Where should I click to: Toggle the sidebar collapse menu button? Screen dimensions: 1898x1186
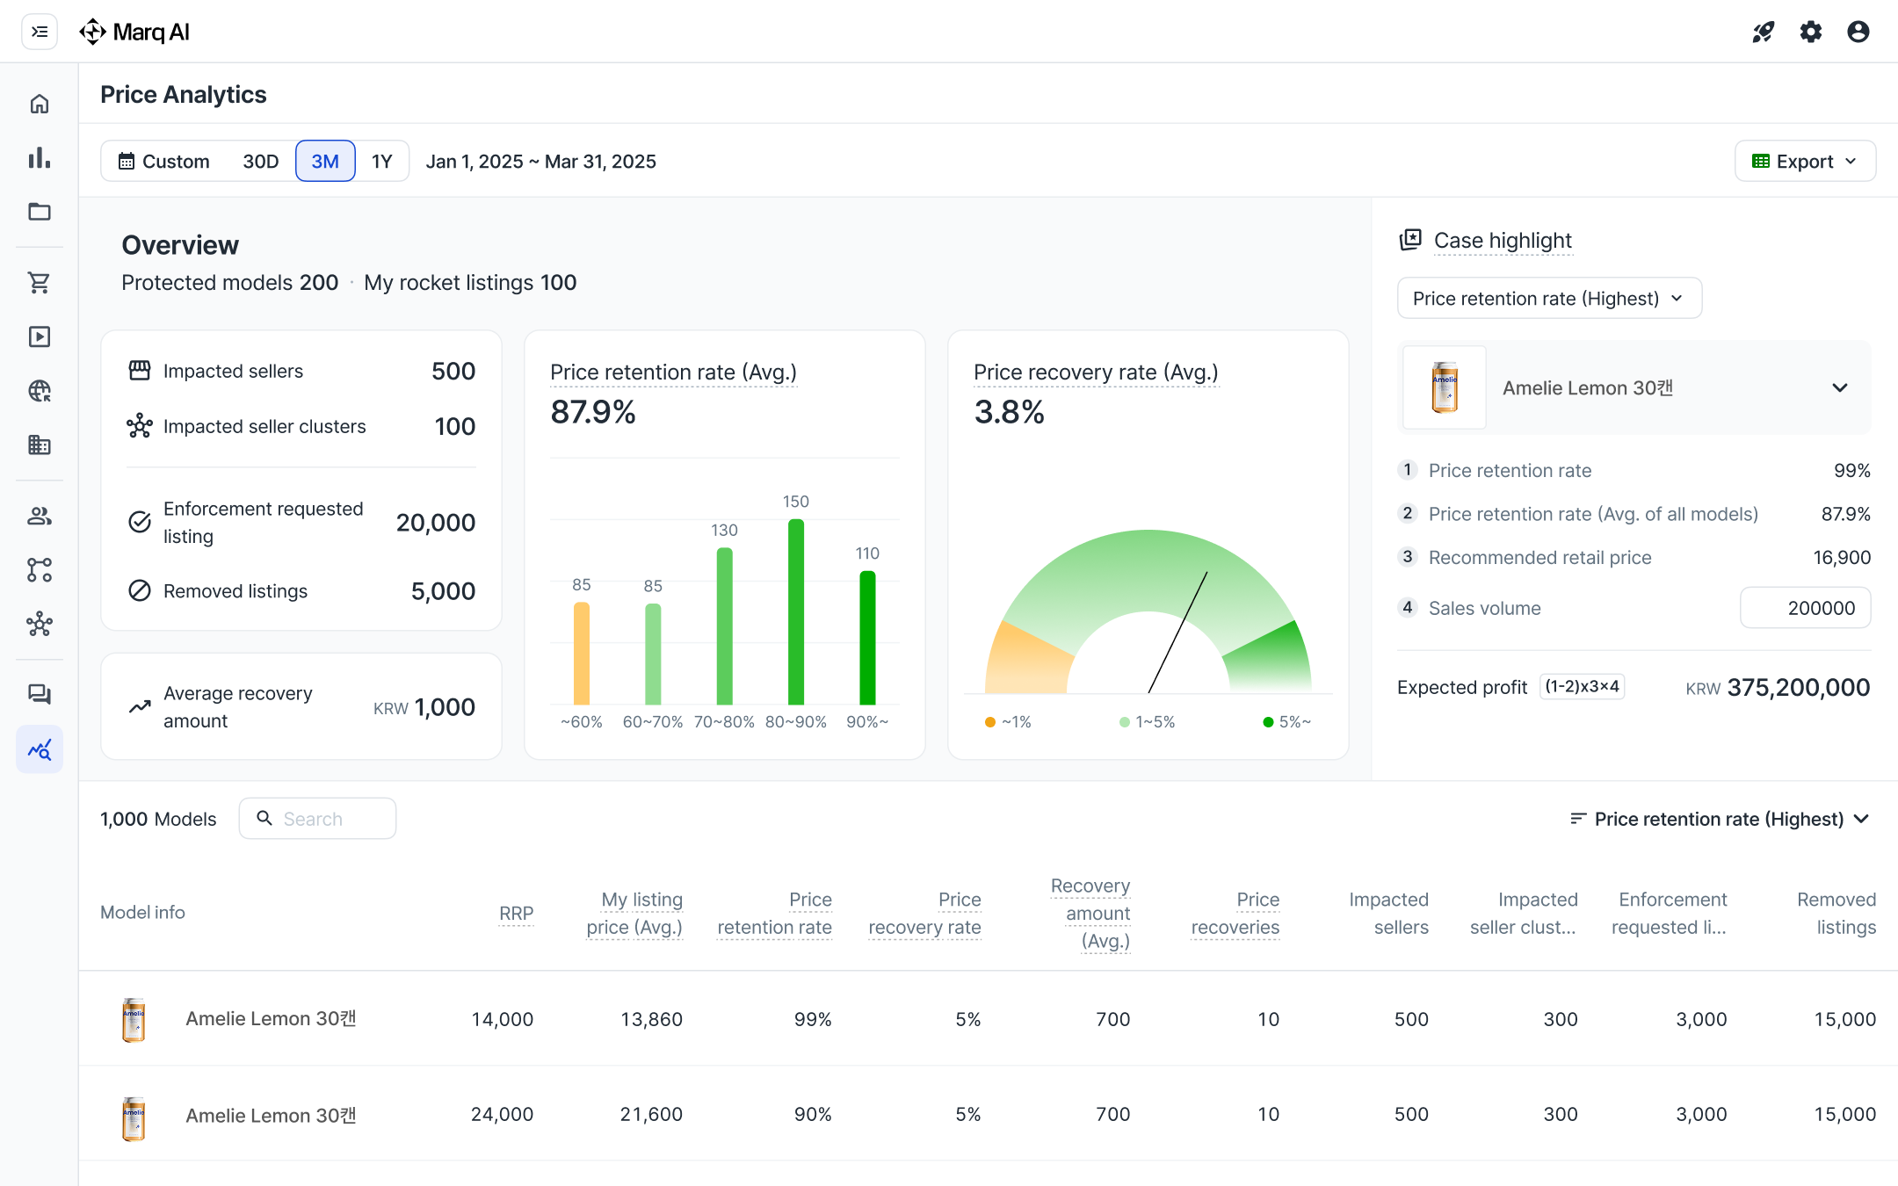[x=40, y=33]
